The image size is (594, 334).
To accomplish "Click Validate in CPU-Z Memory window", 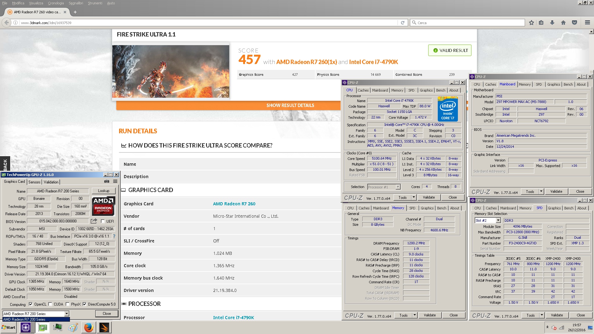I will [430, 315].
